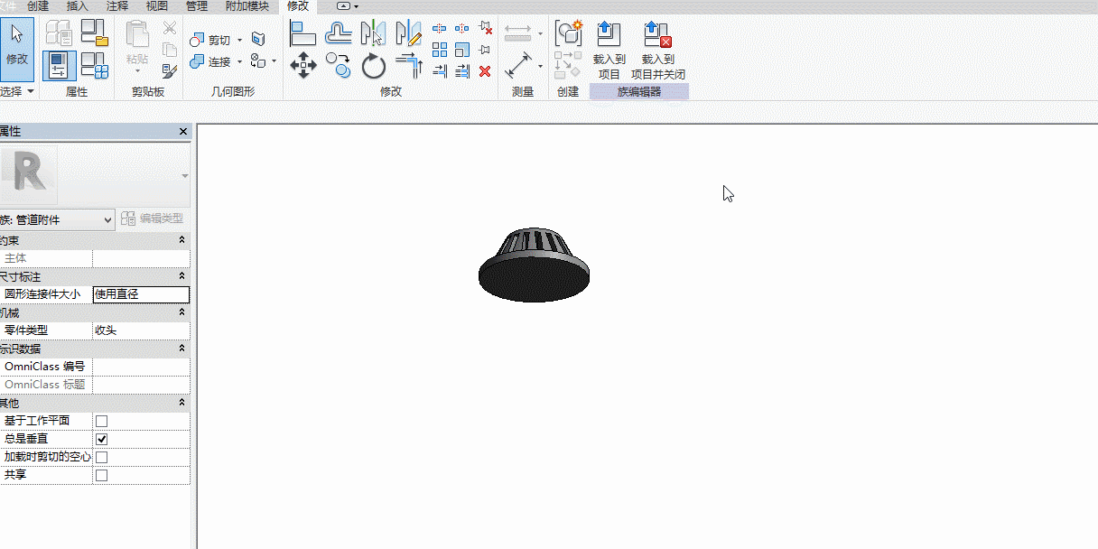Image resolution: width=1098 pixels, height=549 pixels.
Task: Enable the 基于工作平面 checkbox
Action: (x=101, y=421)
